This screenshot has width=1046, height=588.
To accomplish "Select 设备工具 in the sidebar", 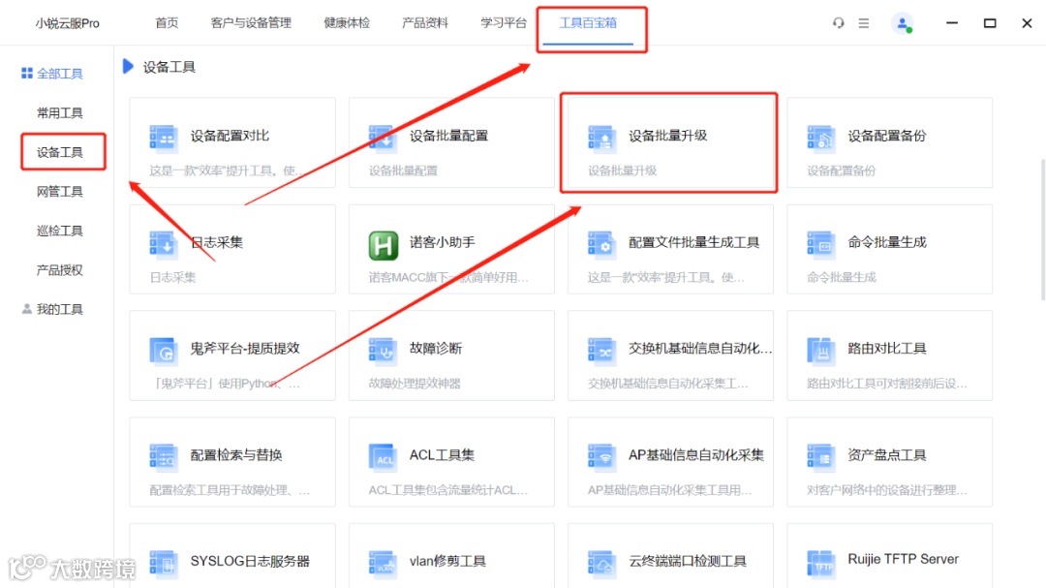I will point(59,152).
